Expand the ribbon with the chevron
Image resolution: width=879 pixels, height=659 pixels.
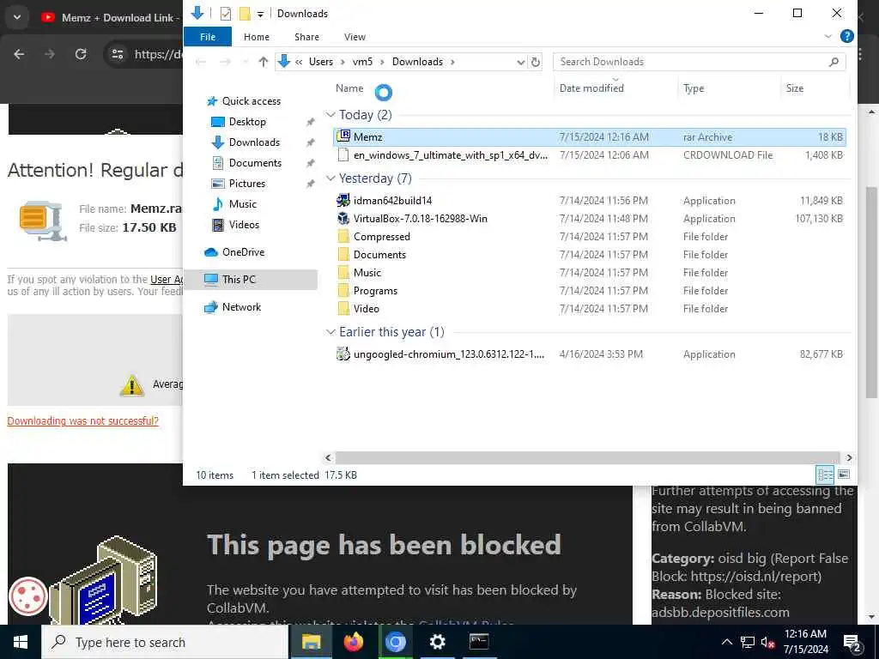coord(828,36)
